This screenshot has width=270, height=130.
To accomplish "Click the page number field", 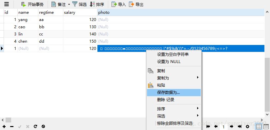I will pyautogui.click(x=223, y=127).
